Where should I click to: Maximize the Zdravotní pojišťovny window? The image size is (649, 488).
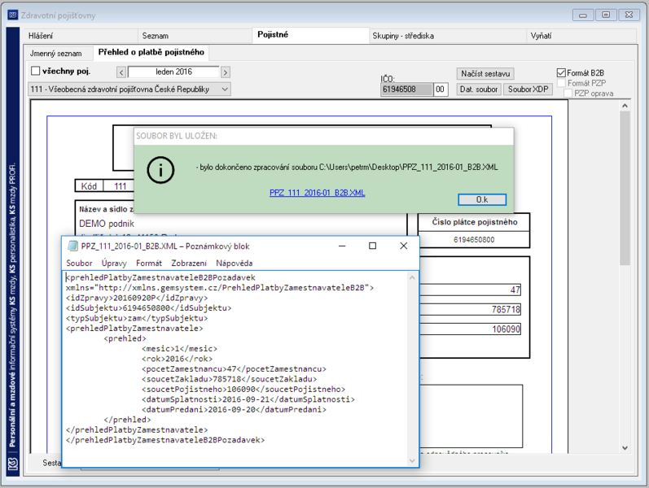(606, 15)
